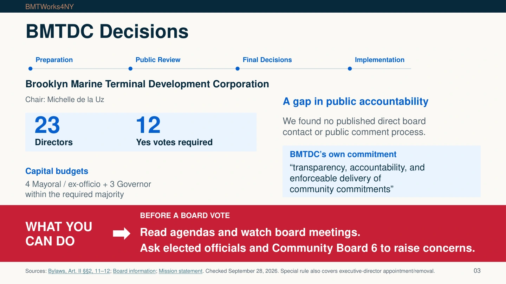The image size is (506, 284).
Task: Select the Implementation stage label
Action: click(x=379, y=60)
